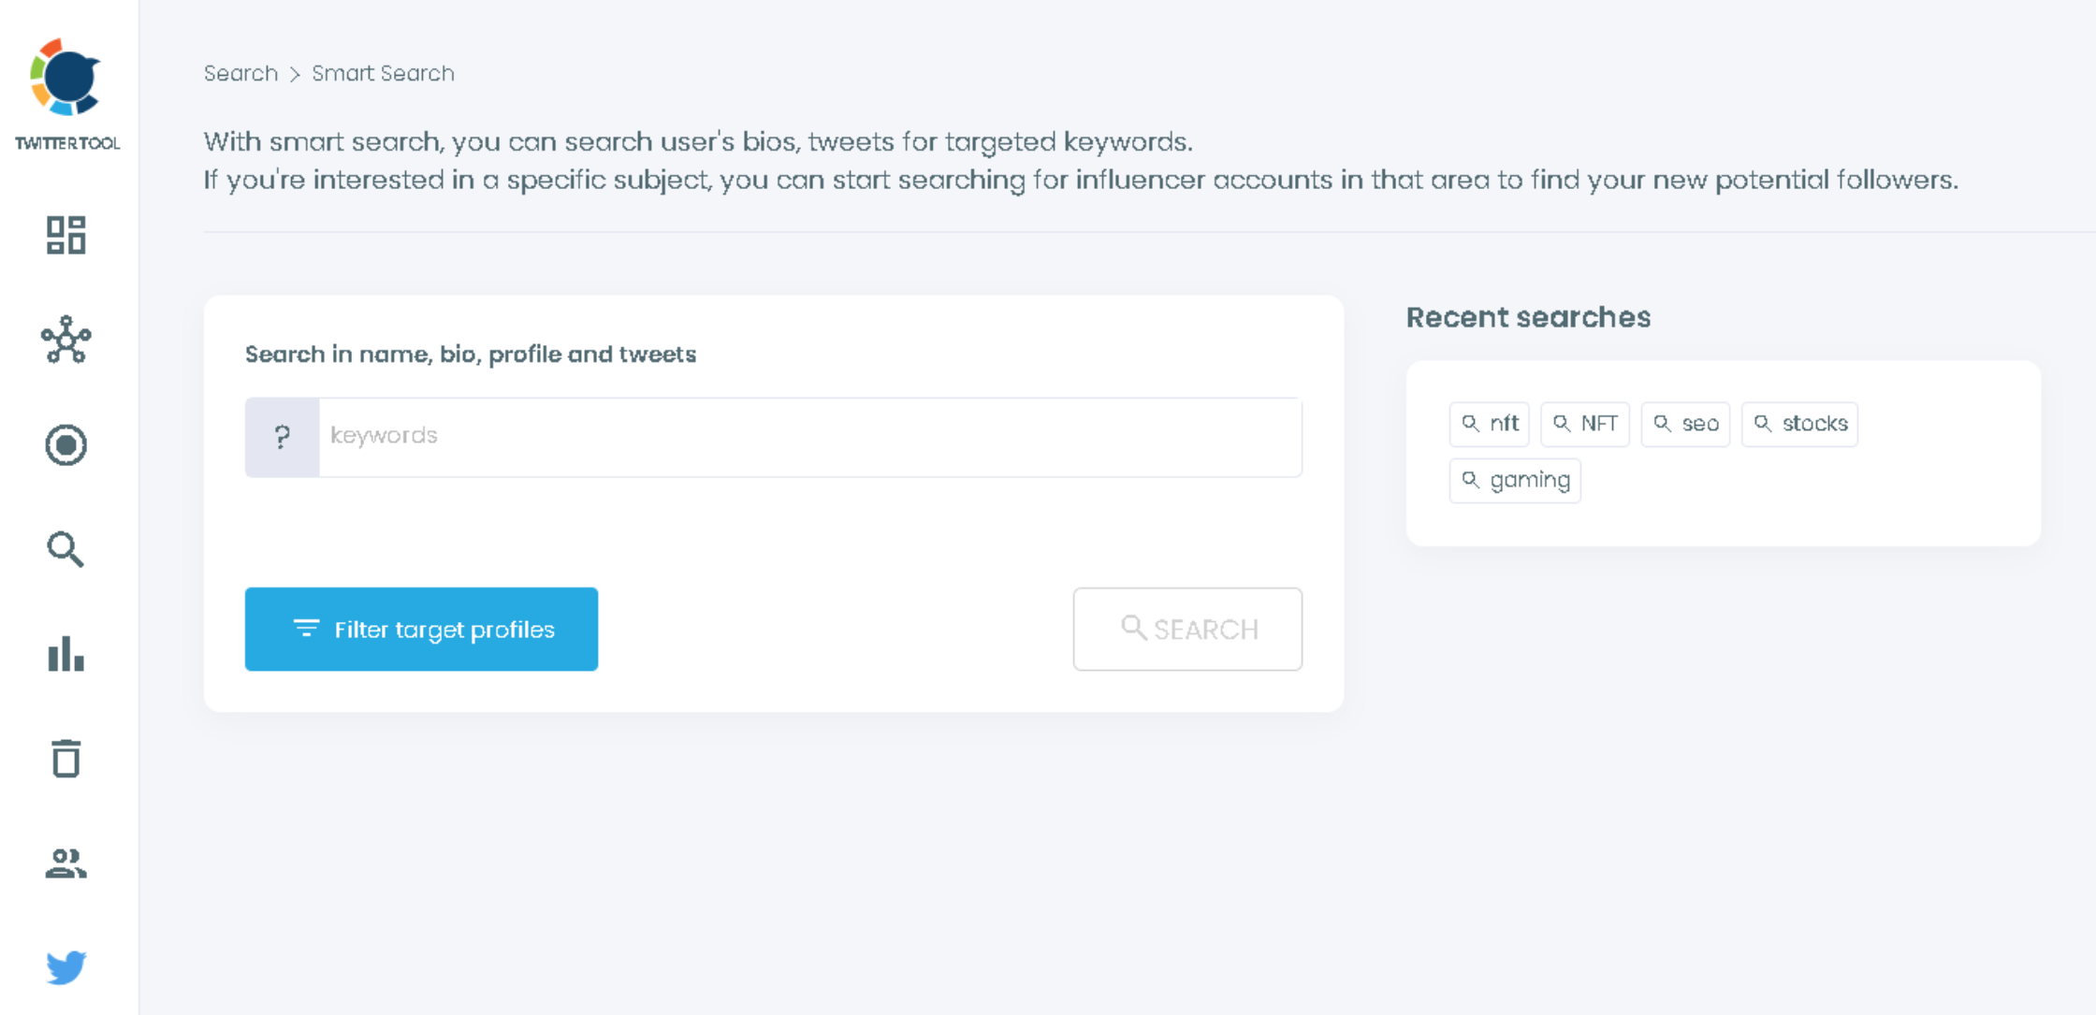Viewport: 2096px width, 1015px height.
Task: Select the gaming recent search
Action: point(1514,480)
